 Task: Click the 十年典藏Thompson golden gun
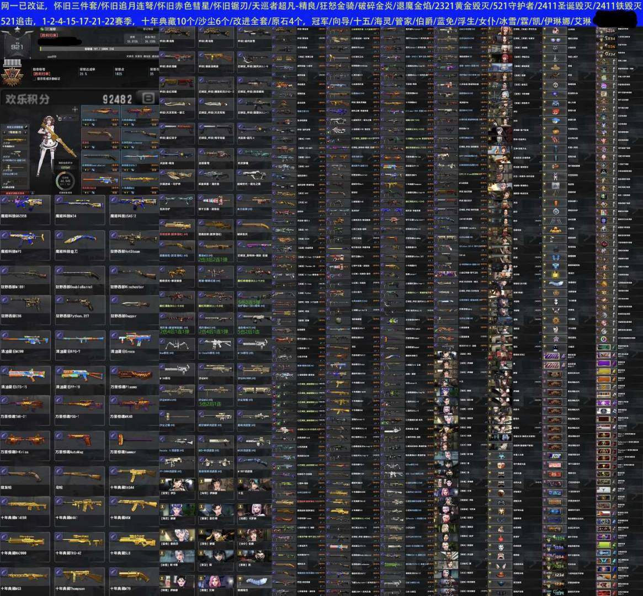click(x=79, y=578)
